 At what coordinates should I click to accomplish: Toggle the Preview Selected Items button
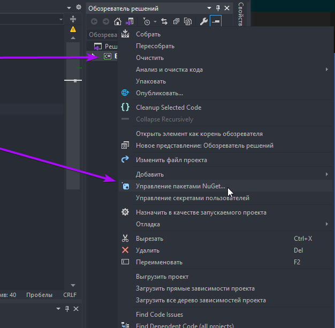pyautogui.click(x=215, y=22)
